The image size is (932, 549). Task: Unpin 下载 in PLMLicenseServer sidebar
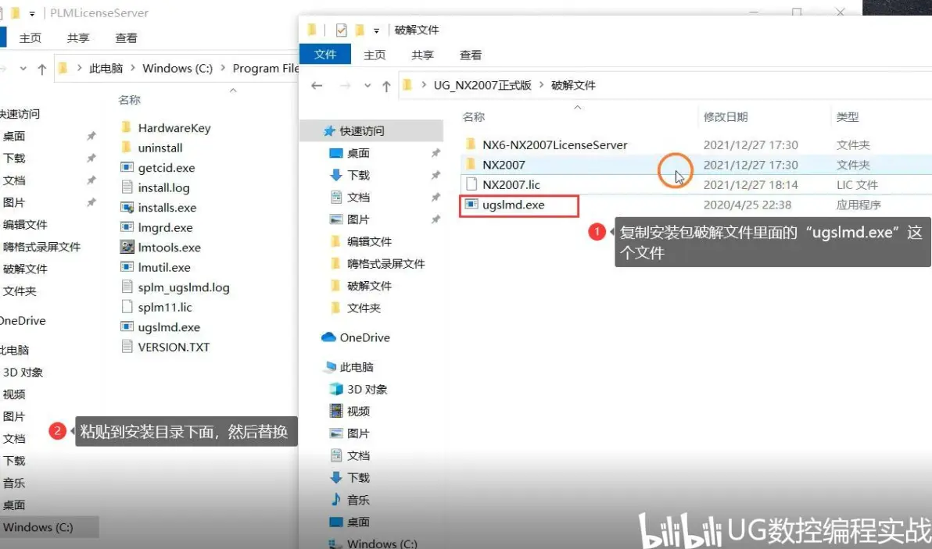click(91, 158)
